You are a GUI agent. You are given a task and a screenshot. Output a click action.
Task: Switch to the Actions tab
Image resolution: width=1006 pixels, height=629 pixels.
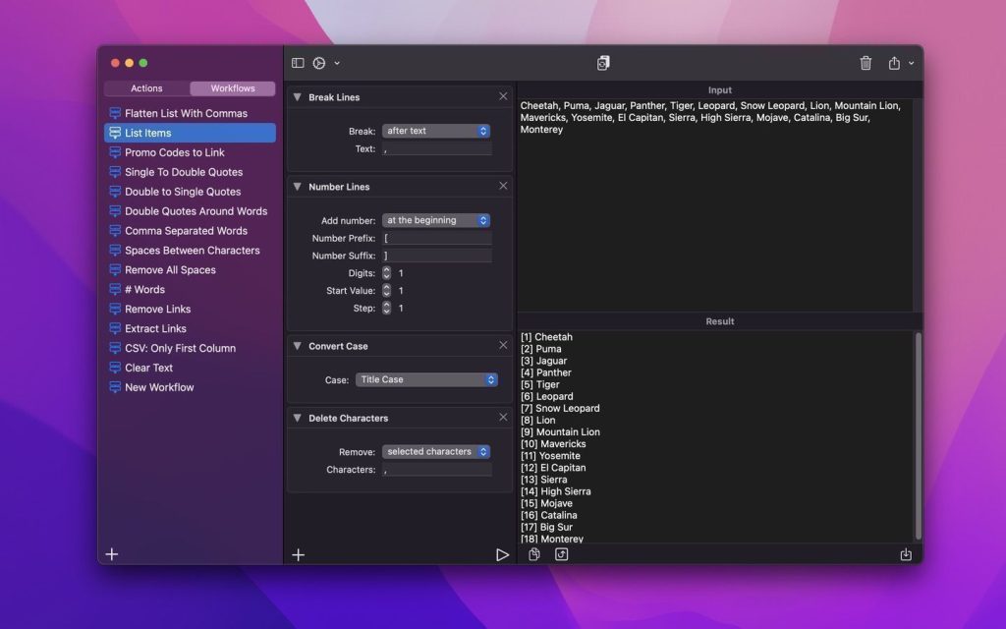coord(145,88)
